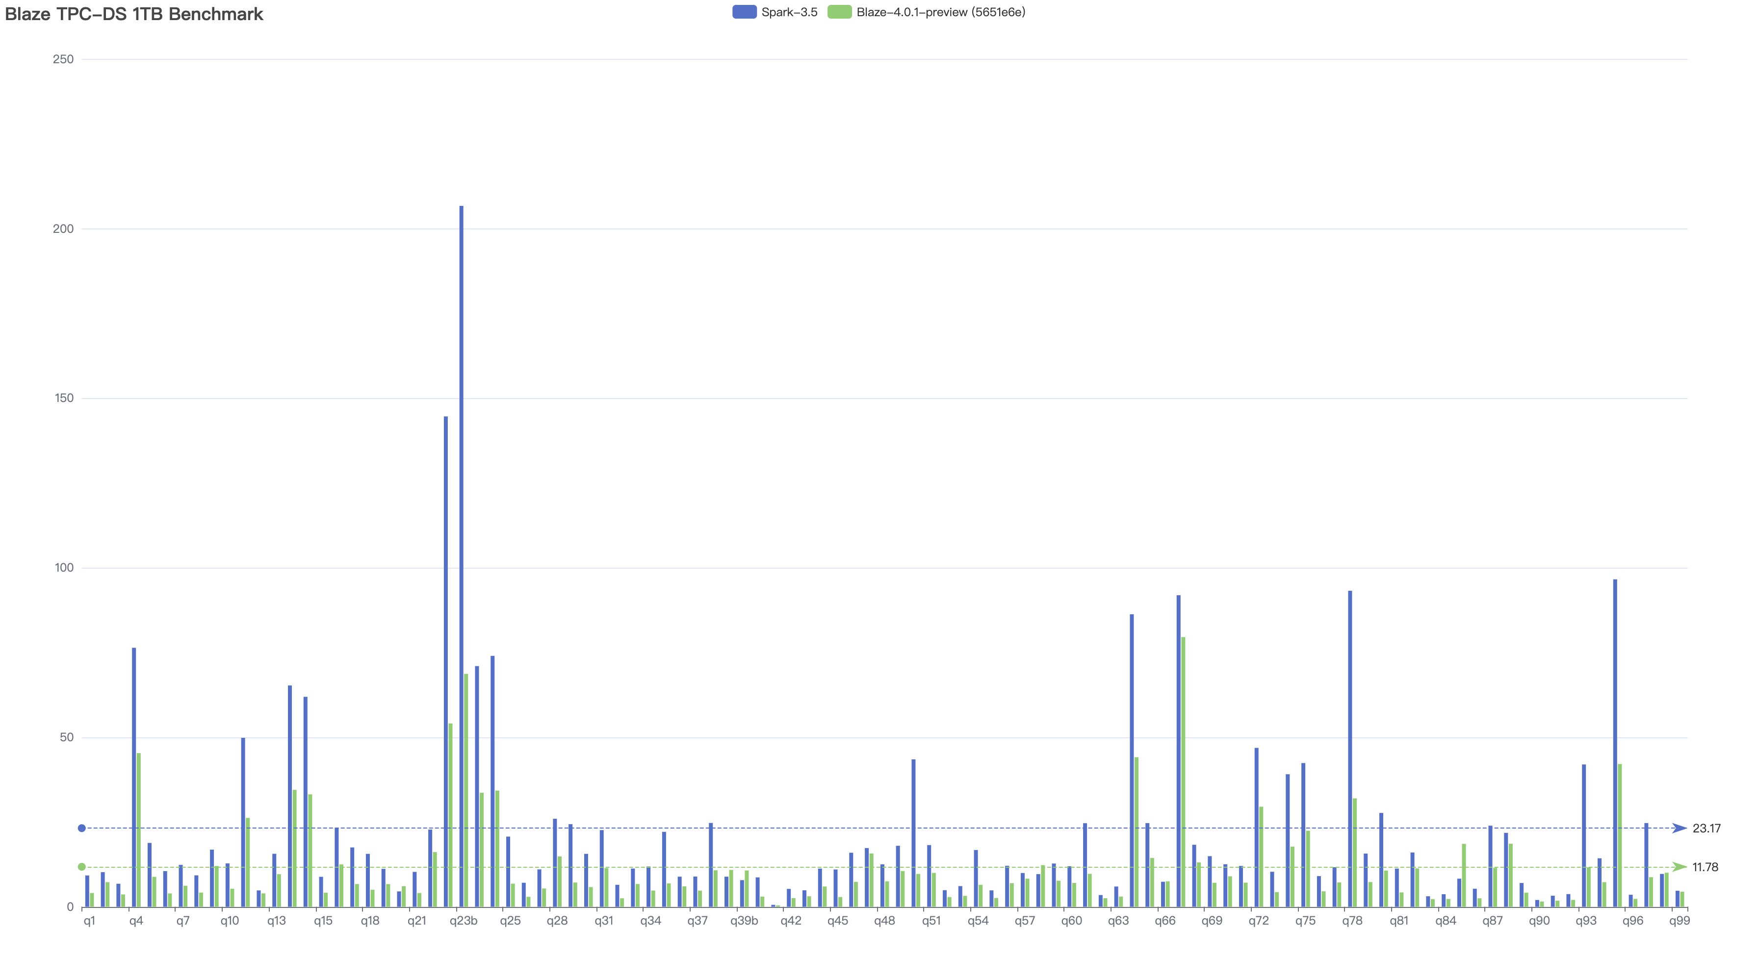Click the q45 x-axis label
The height and width of the screenshot is (955, 1758).
[837, 921]
